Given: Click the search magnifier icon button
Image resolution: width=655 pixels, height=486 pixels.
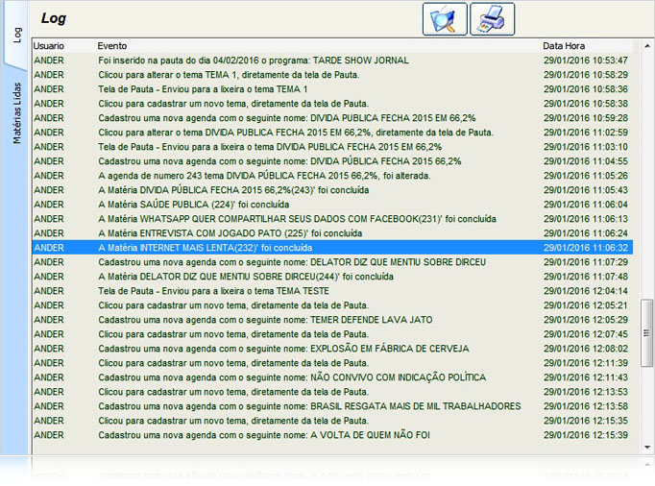Looking at the screenshot, I should [445, 19].
